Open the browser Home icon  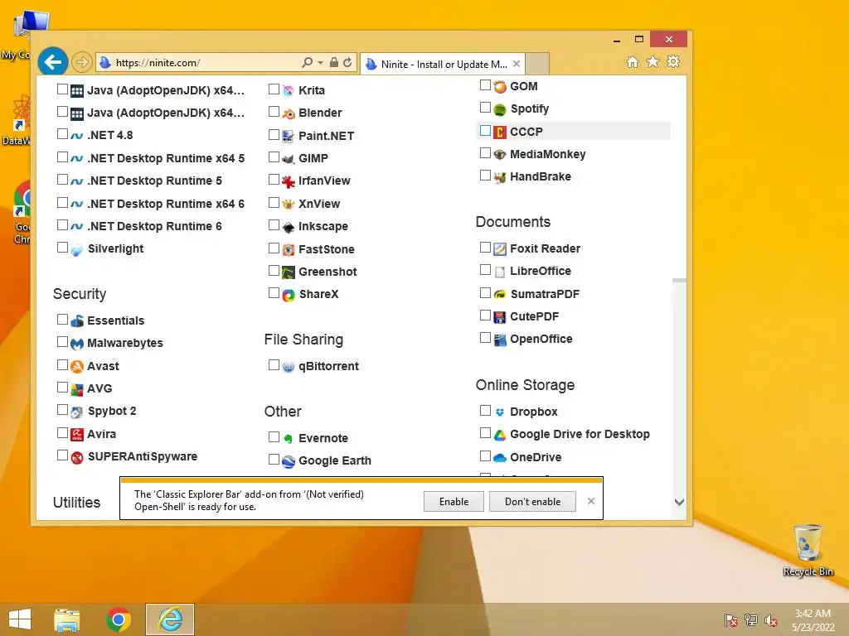point(633,61)
